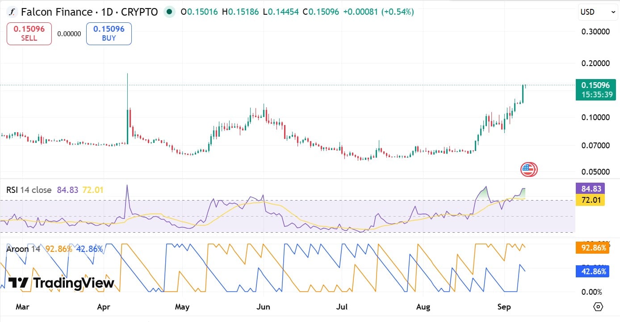The width and height of the screenshot is (620, 322).
Task: Click the Jun label on time axis
Action: pos(264,307)
